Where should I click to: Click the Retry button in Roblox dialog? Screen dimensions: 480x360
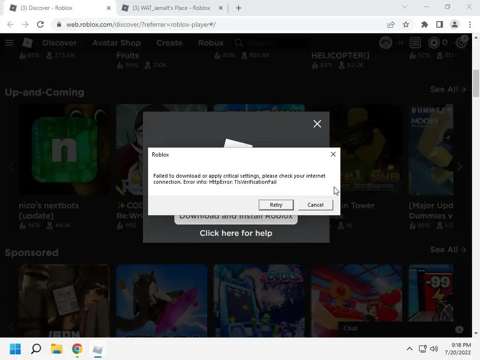276,205
